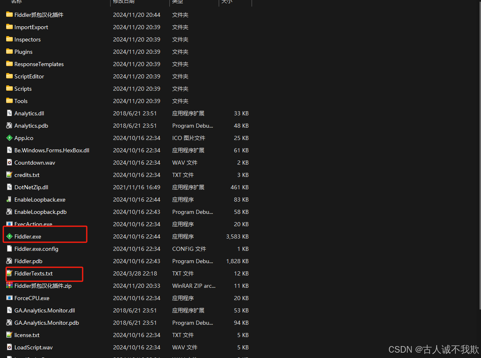Click the GA.Analytics.Monitor.pdb file icon
Viewport: 481px width, 358px height.
(9, 322)
